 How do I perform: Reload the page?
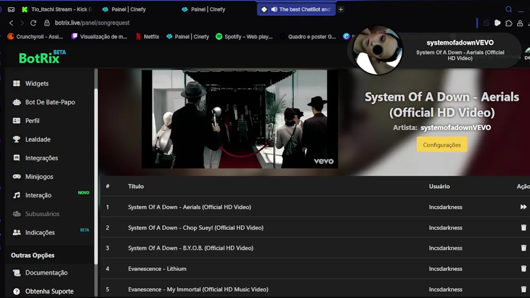pyautogui.click(x=33, y=23)
